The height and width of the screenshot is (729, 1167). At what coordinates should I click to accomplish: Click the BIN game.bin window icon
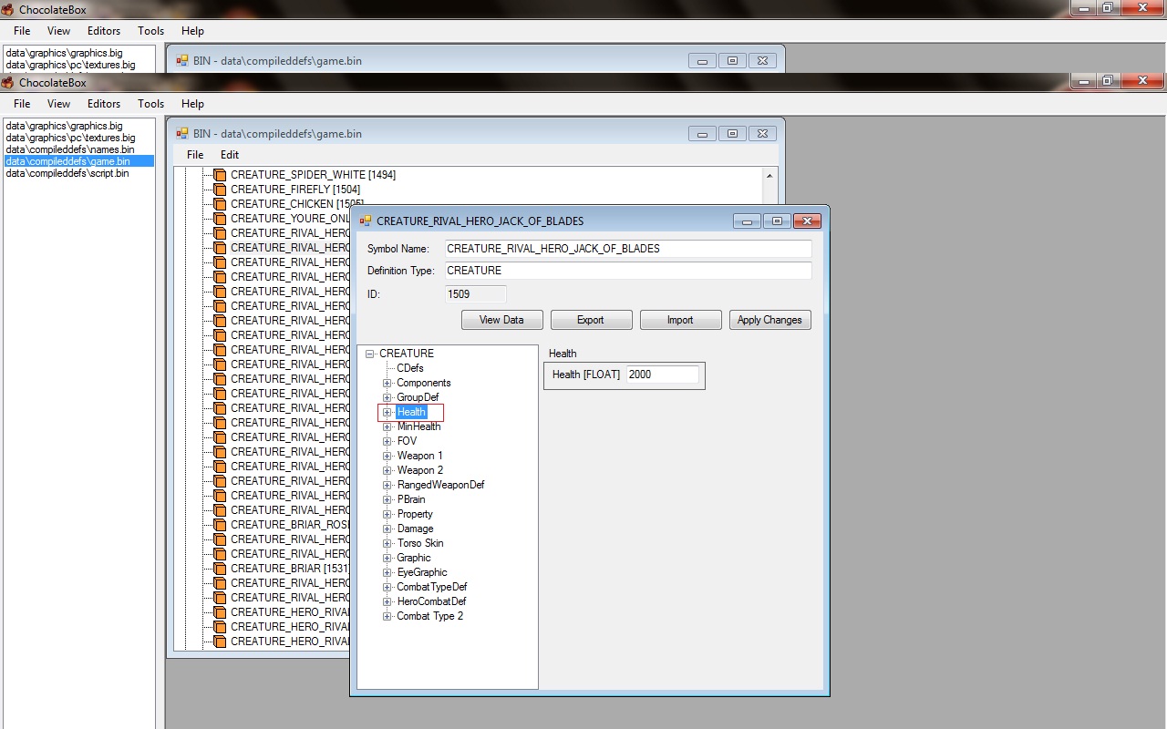point(182,134)
